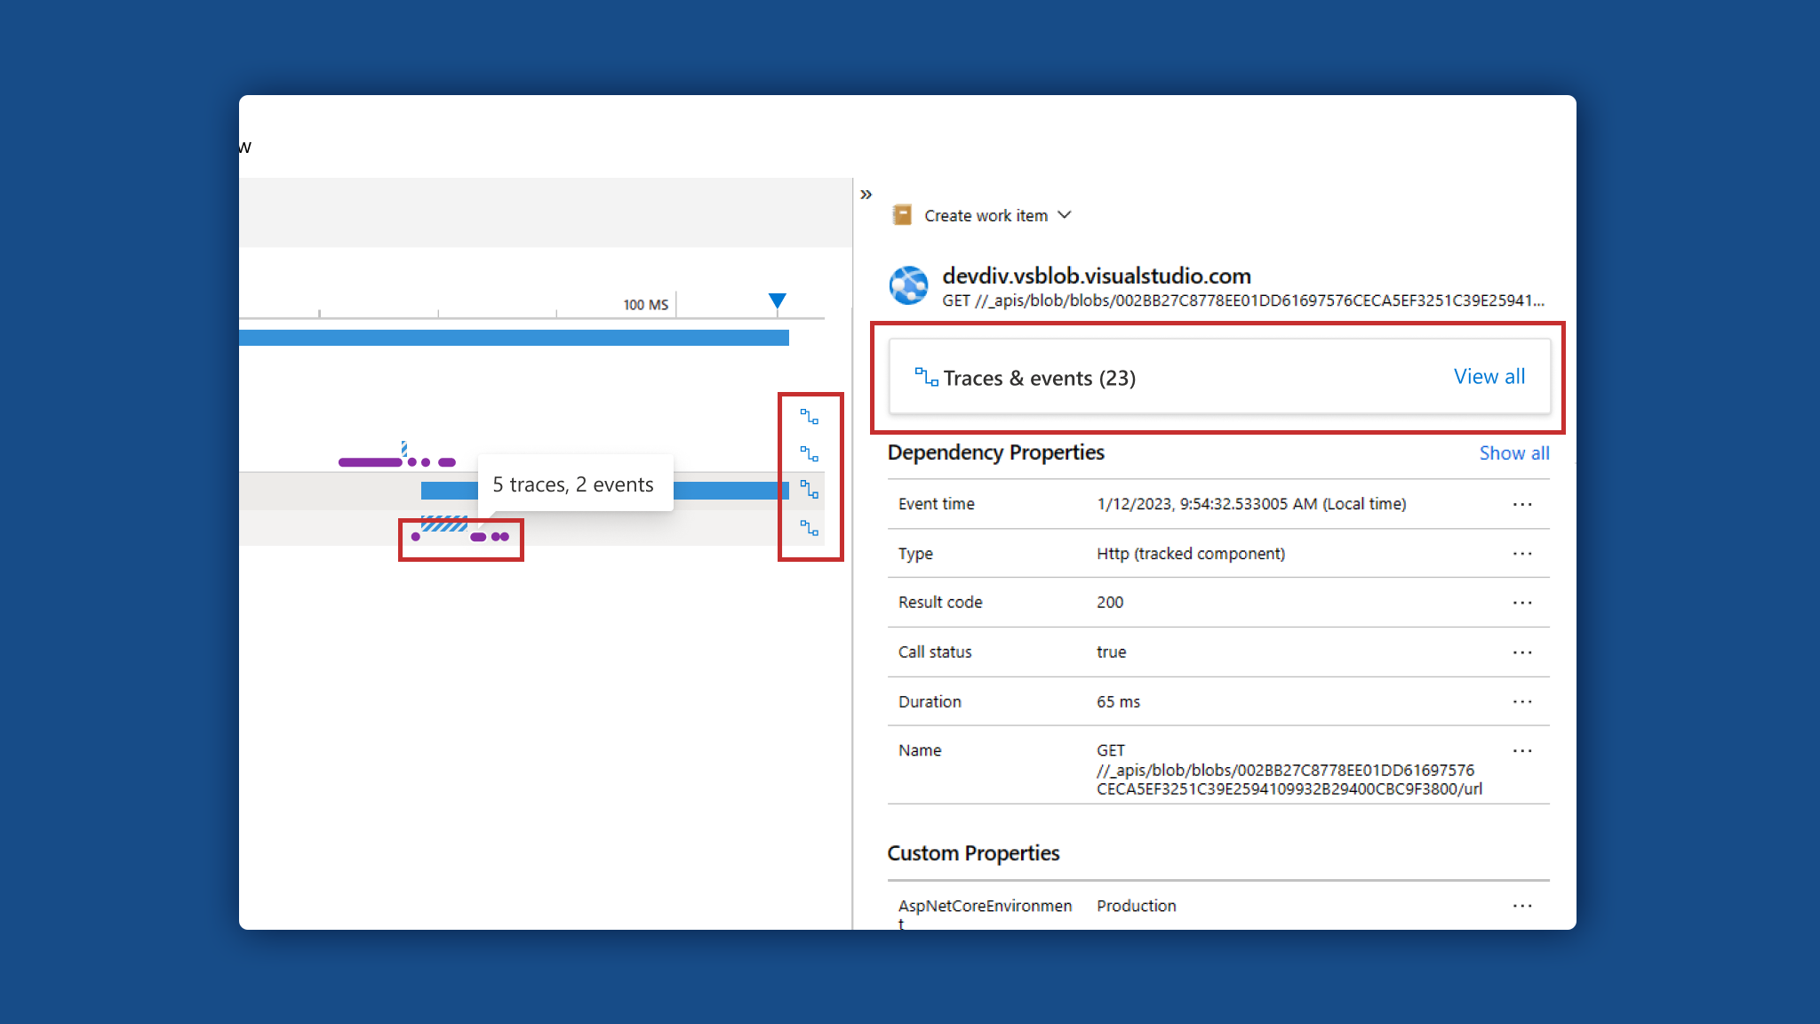Click the long top blue request bar
The height and width of the screenshot is (1024, 1820).
(x=514, y=338)
